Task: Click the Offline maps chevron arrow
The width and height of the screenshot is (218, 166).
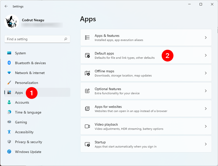Action: coord(206,73)
